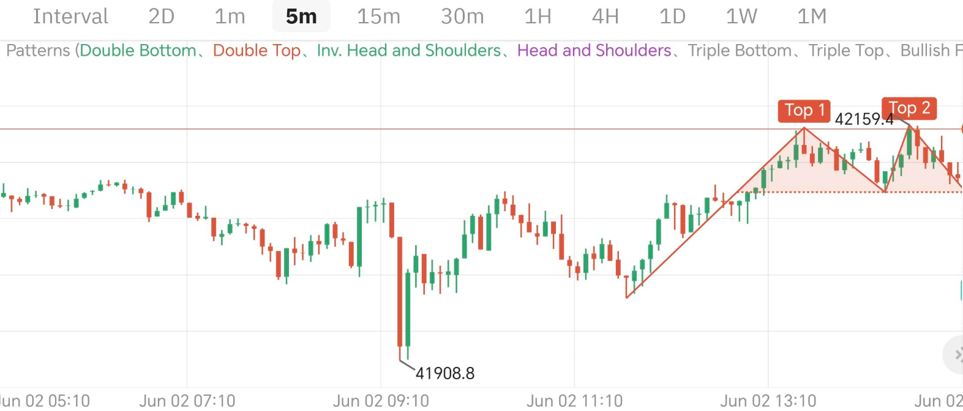This screenshot has height=411, width=963.
Task: Click the Top 2 pattern marker
Action: point(909,109)
